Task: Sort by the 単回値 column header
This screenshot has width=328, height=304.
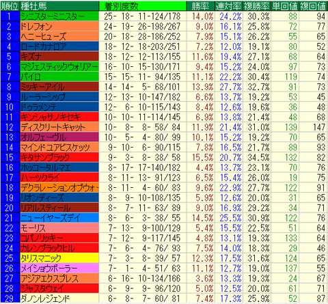Action: click(285, 6)
